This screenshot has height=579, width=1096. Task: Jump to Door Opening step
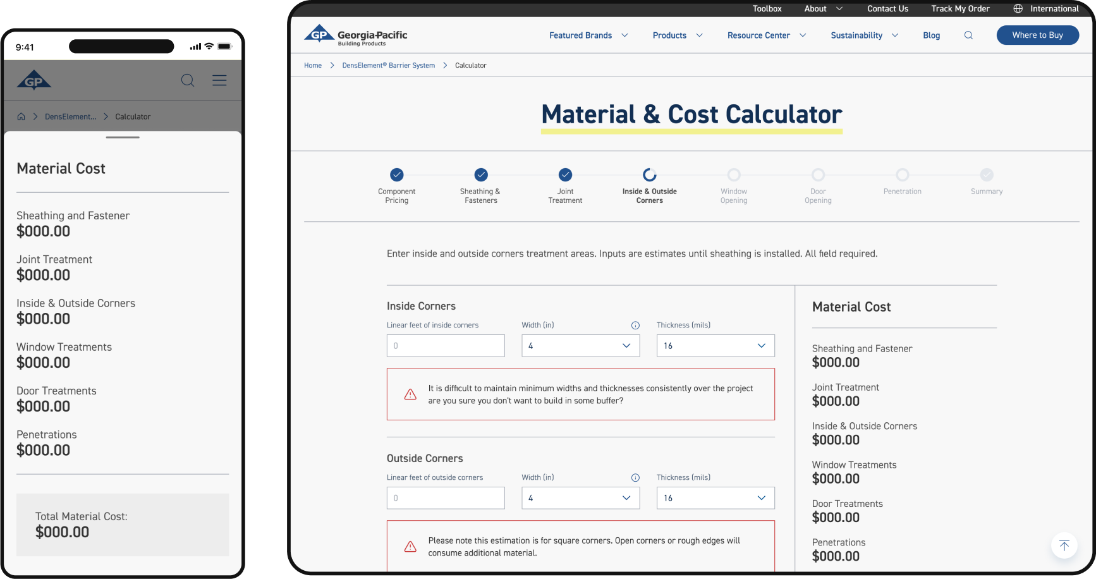click(818, 186)
